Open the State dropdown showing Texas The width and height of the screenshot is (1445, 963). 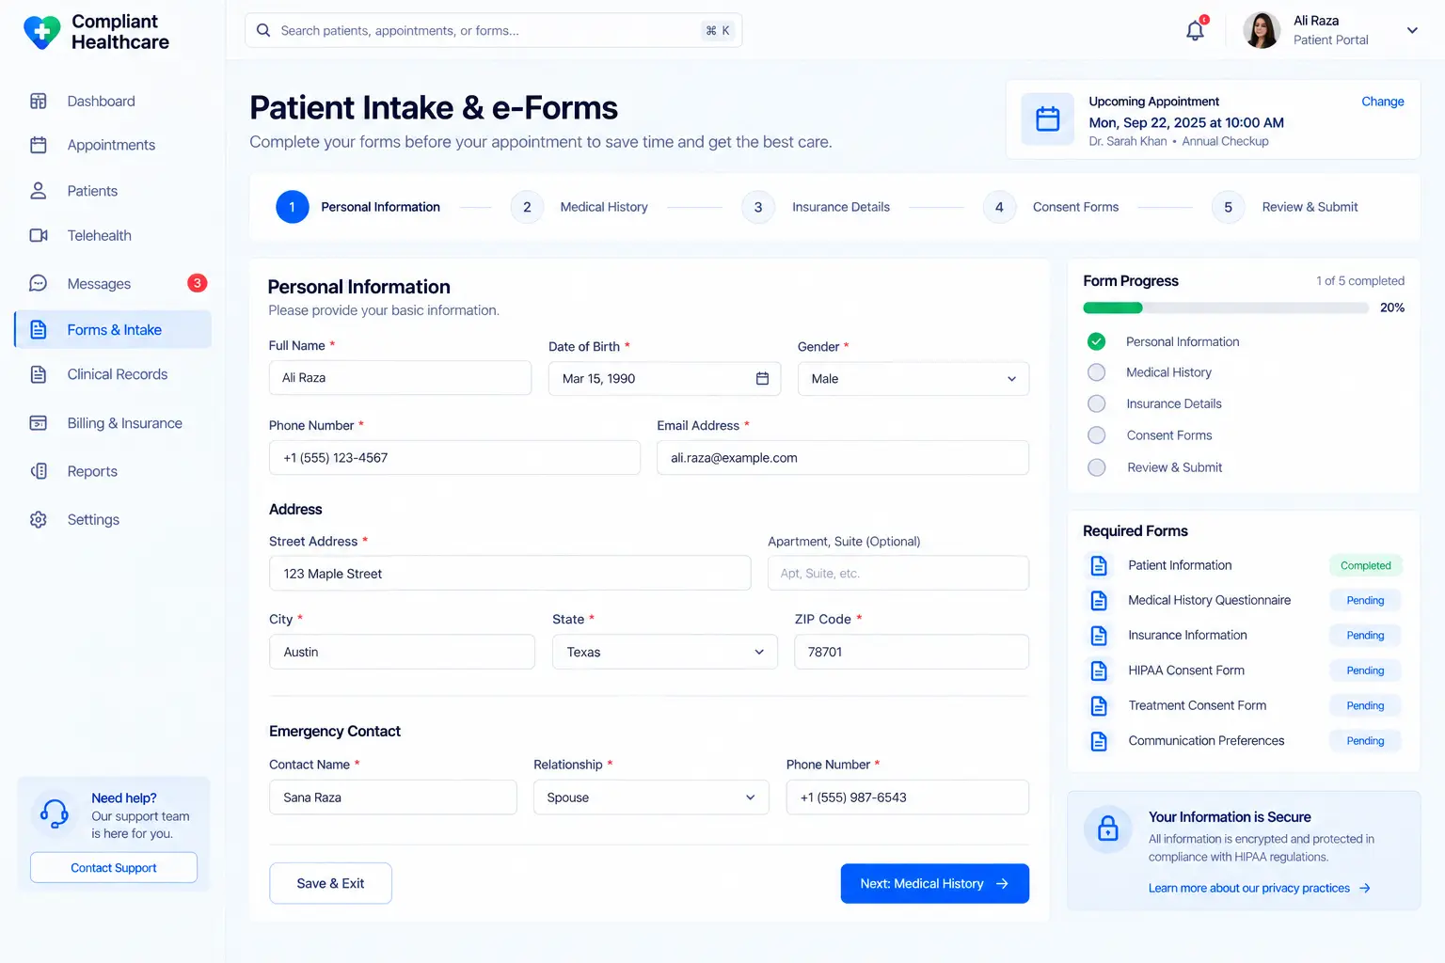(665, 652)
